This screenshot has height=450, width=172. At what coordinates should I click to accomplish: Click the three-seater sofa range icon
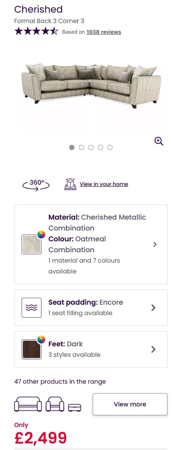click(28, 404)
